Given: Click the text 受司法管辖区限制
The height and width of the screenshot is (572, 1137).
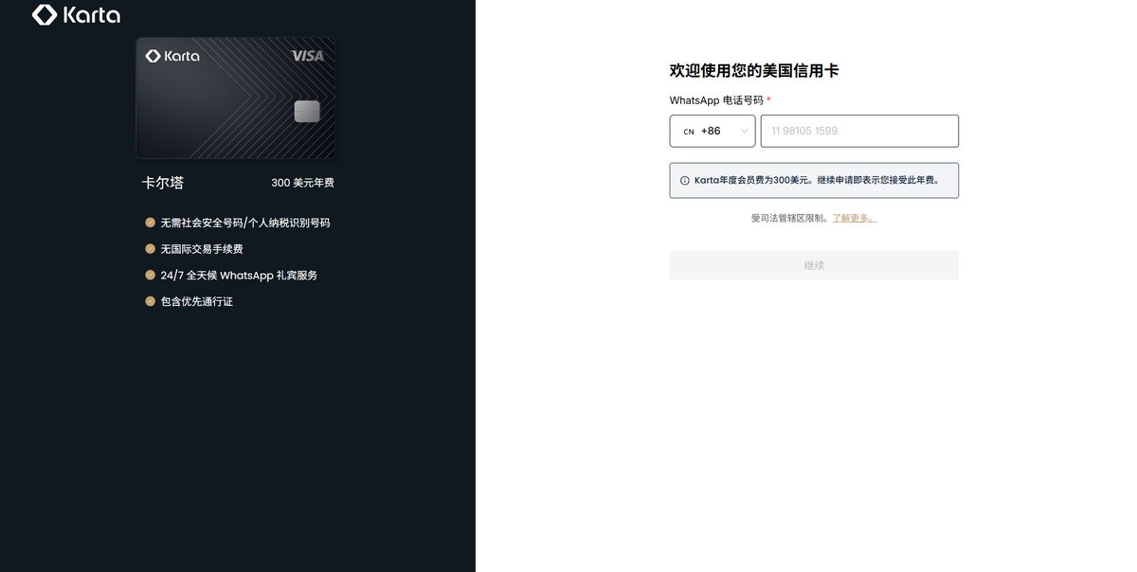Looking at the screenshot, I should 789,218.
